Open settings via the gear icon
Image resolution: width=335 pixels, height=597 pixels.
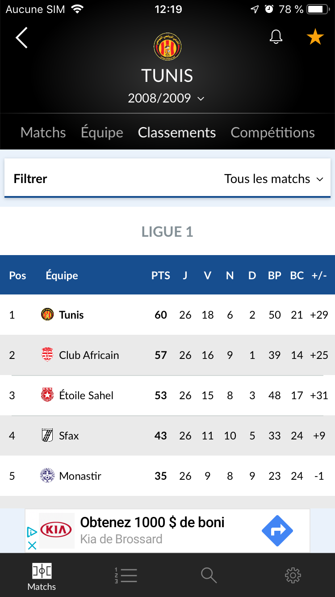click(x=293, y=575)
